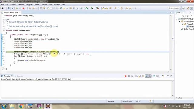Click the Smart Insert status bar entry
The height and width of the screenshot is (109, 194).
127,101
